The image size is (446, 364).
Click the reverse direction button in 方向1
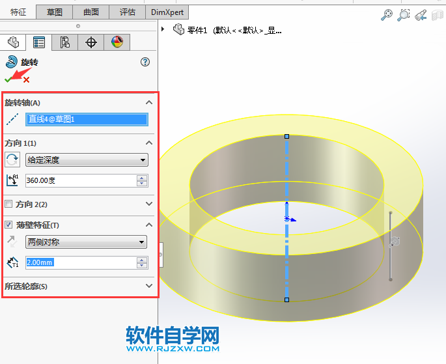tap(12, 160)
